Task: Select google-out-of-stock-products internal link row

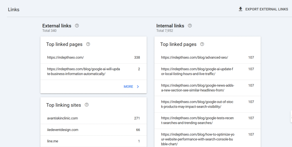Action: coord(207,104)
